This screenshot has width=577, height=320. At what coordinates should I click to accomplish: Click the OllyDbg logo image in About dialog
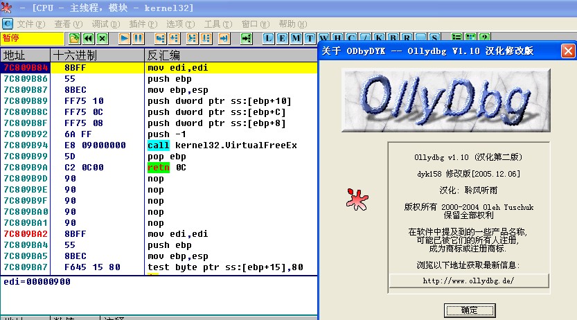click(x=446, y=100)
